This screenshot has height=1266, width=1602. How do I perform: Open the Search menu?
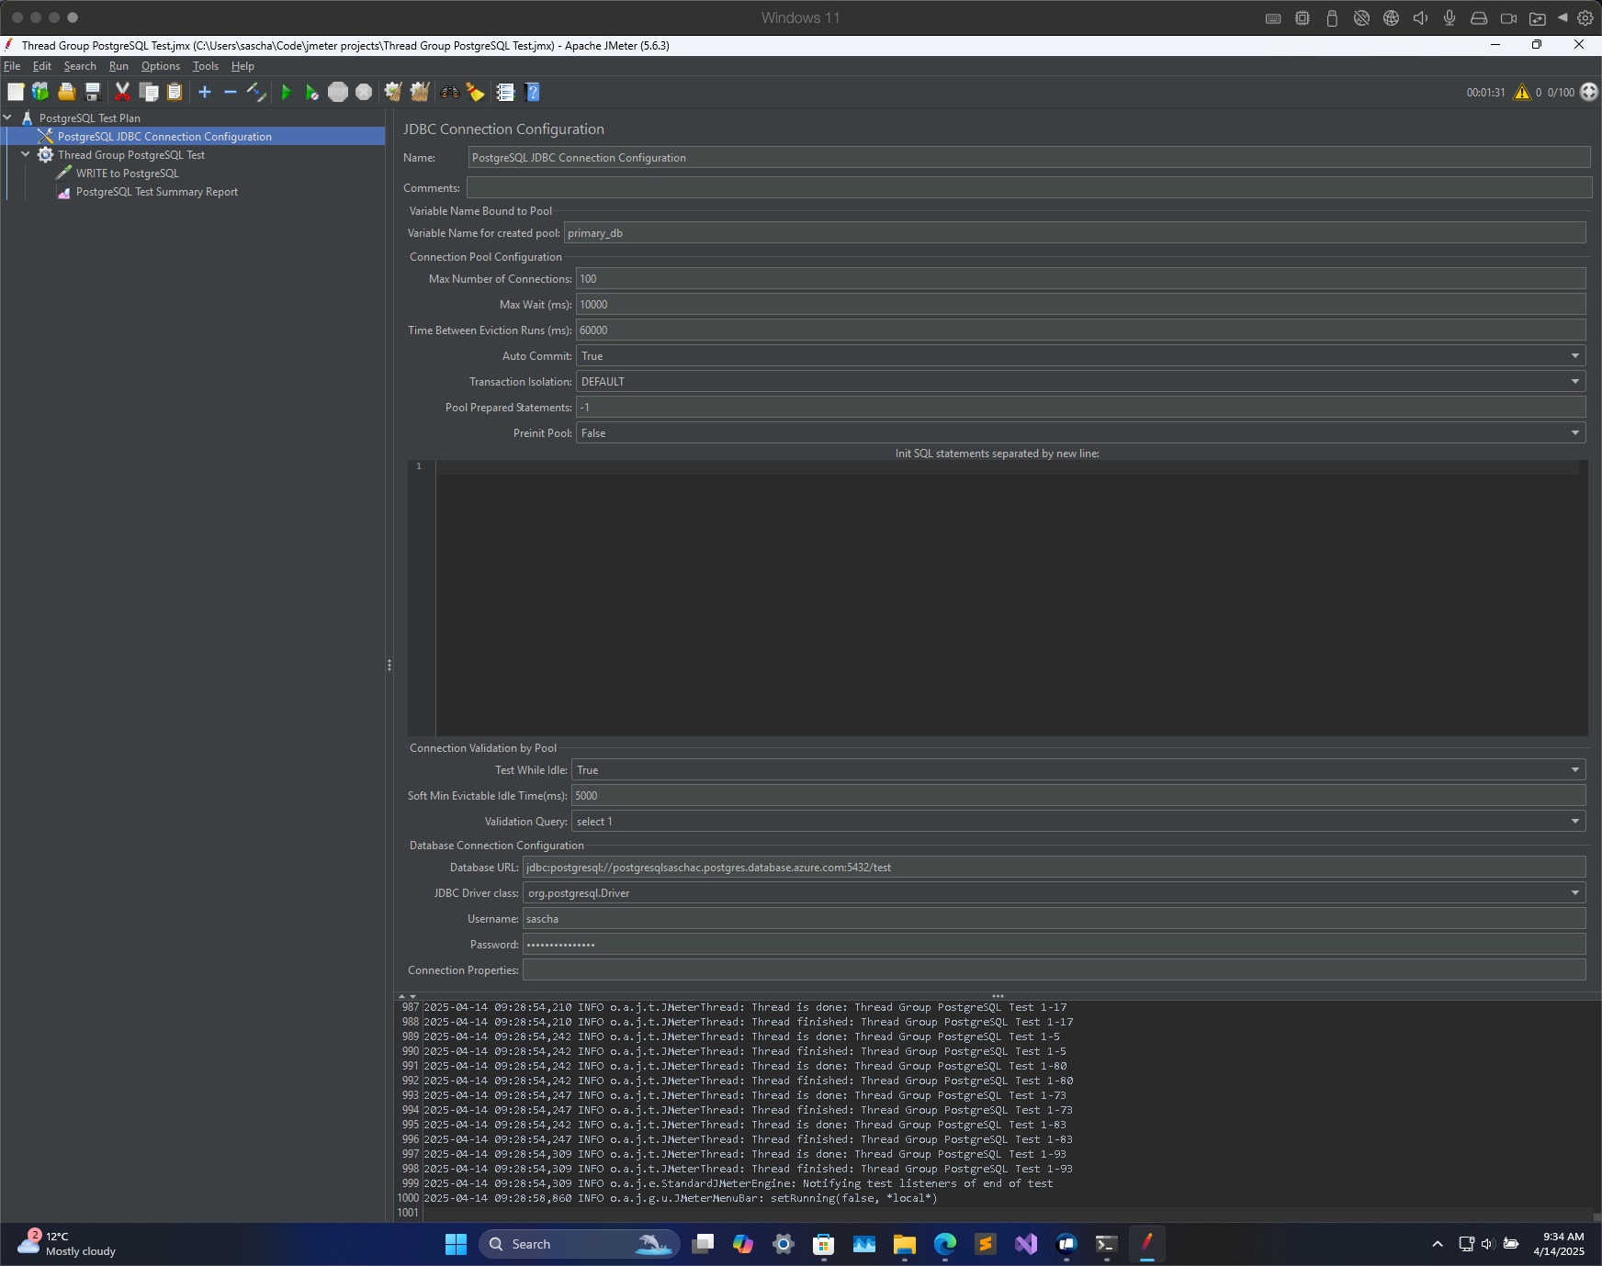click(x=80, y=66)
